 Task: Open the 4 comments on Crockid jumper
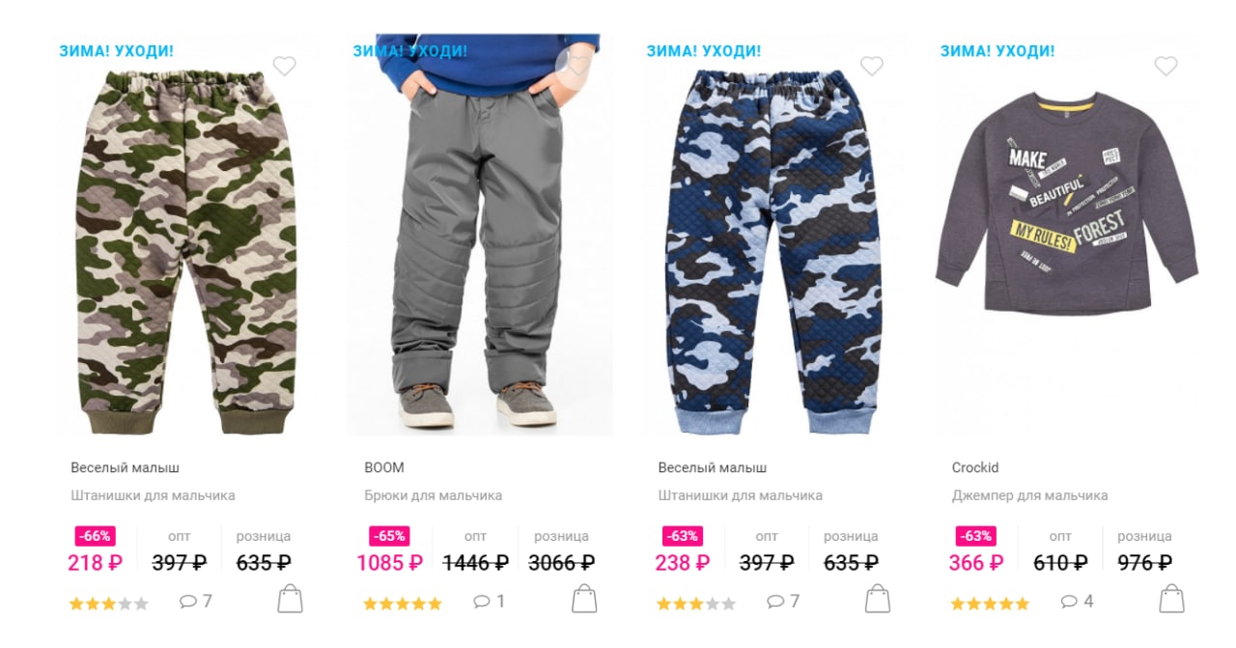[x=1078, y=602]
